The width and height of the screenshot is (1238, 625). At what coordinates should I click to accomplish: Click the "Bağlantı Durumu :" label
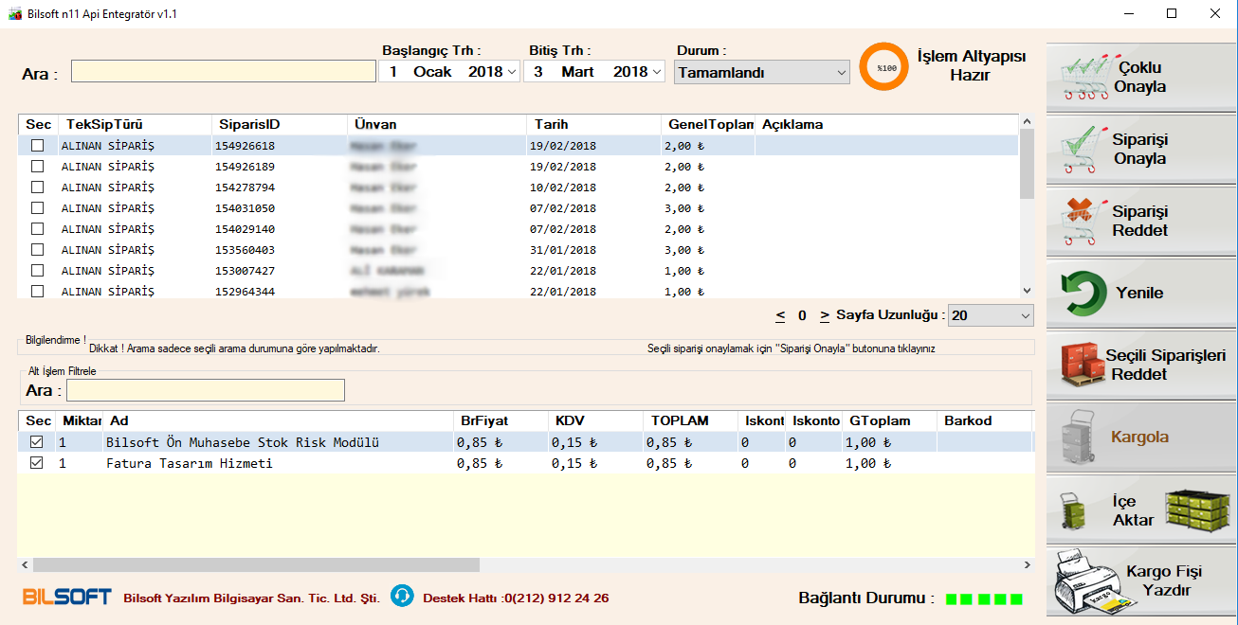[x=866, y=598]
